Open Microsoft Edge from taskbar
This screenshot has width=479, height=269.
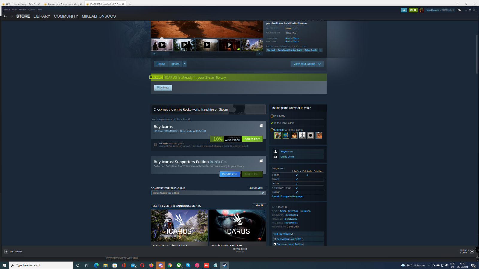96,265
